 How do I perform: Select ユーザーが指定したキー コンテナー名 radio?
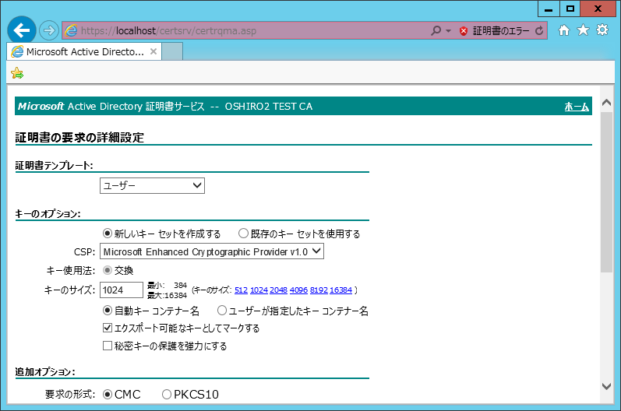pyautogui.click(x=222, y=311)
